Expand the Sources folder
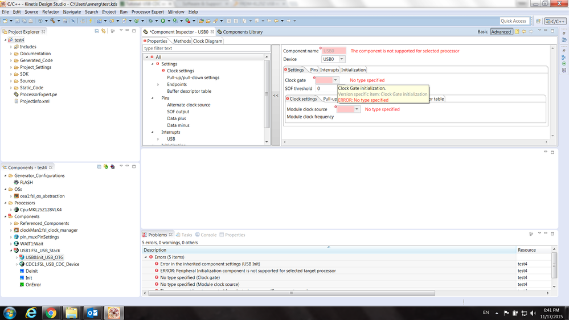 tap(11, 81)
